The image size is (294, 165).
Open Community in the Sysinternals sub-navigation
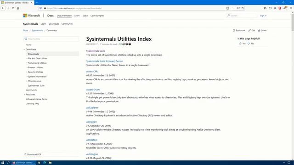(67, 24)
